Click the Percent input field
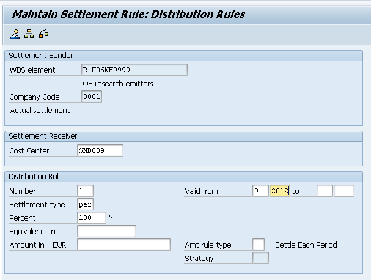This screenshot has height=280, width=371. click(x=91, y=218)
